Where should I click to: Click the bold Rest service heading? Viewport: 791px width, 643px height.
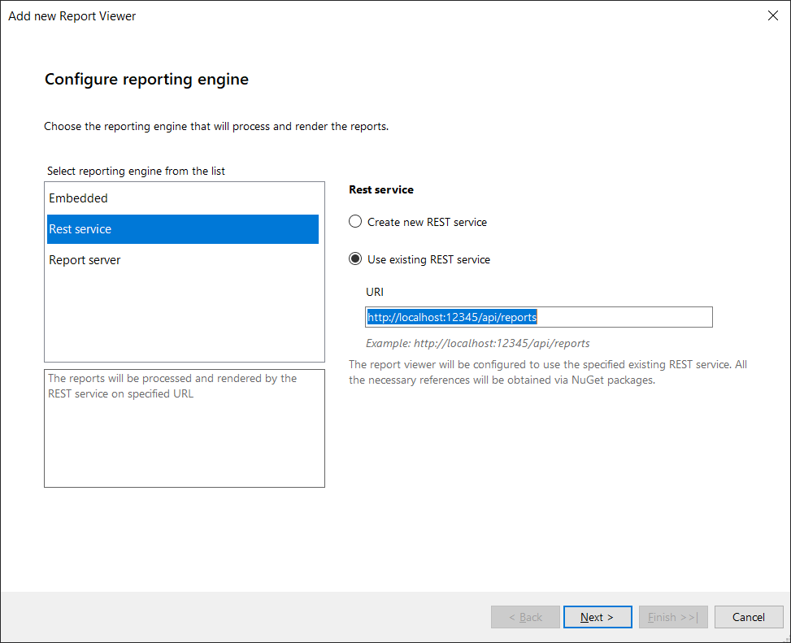[x=381, y=189]
